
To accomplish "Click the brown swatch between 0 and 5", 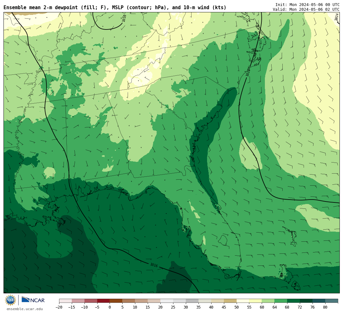I will [116, 301].
